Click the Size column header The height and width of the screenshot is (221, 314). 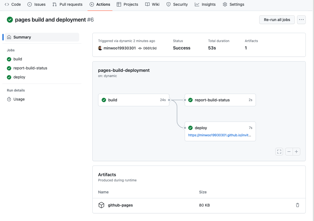click(203, 192)
